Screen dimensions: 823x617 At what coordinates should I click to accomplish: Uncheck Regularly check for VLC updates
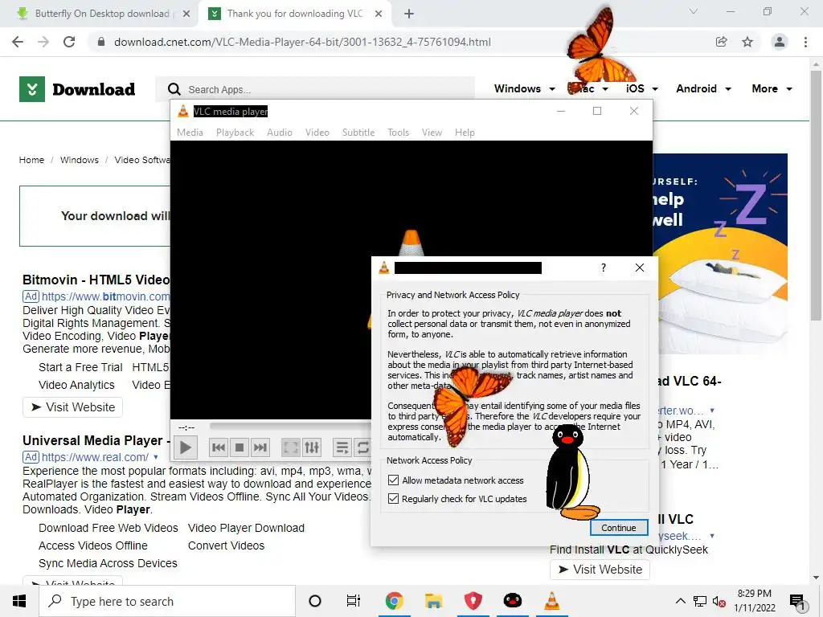(x=393, y=498)
